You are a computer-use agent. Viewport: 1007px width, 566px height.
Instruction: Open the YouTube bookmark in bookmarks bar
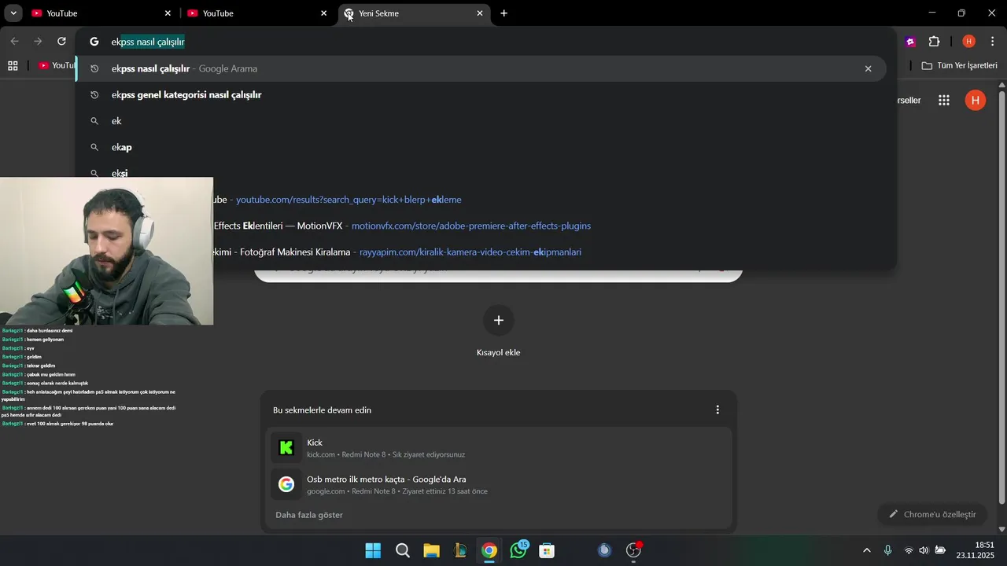56,66
